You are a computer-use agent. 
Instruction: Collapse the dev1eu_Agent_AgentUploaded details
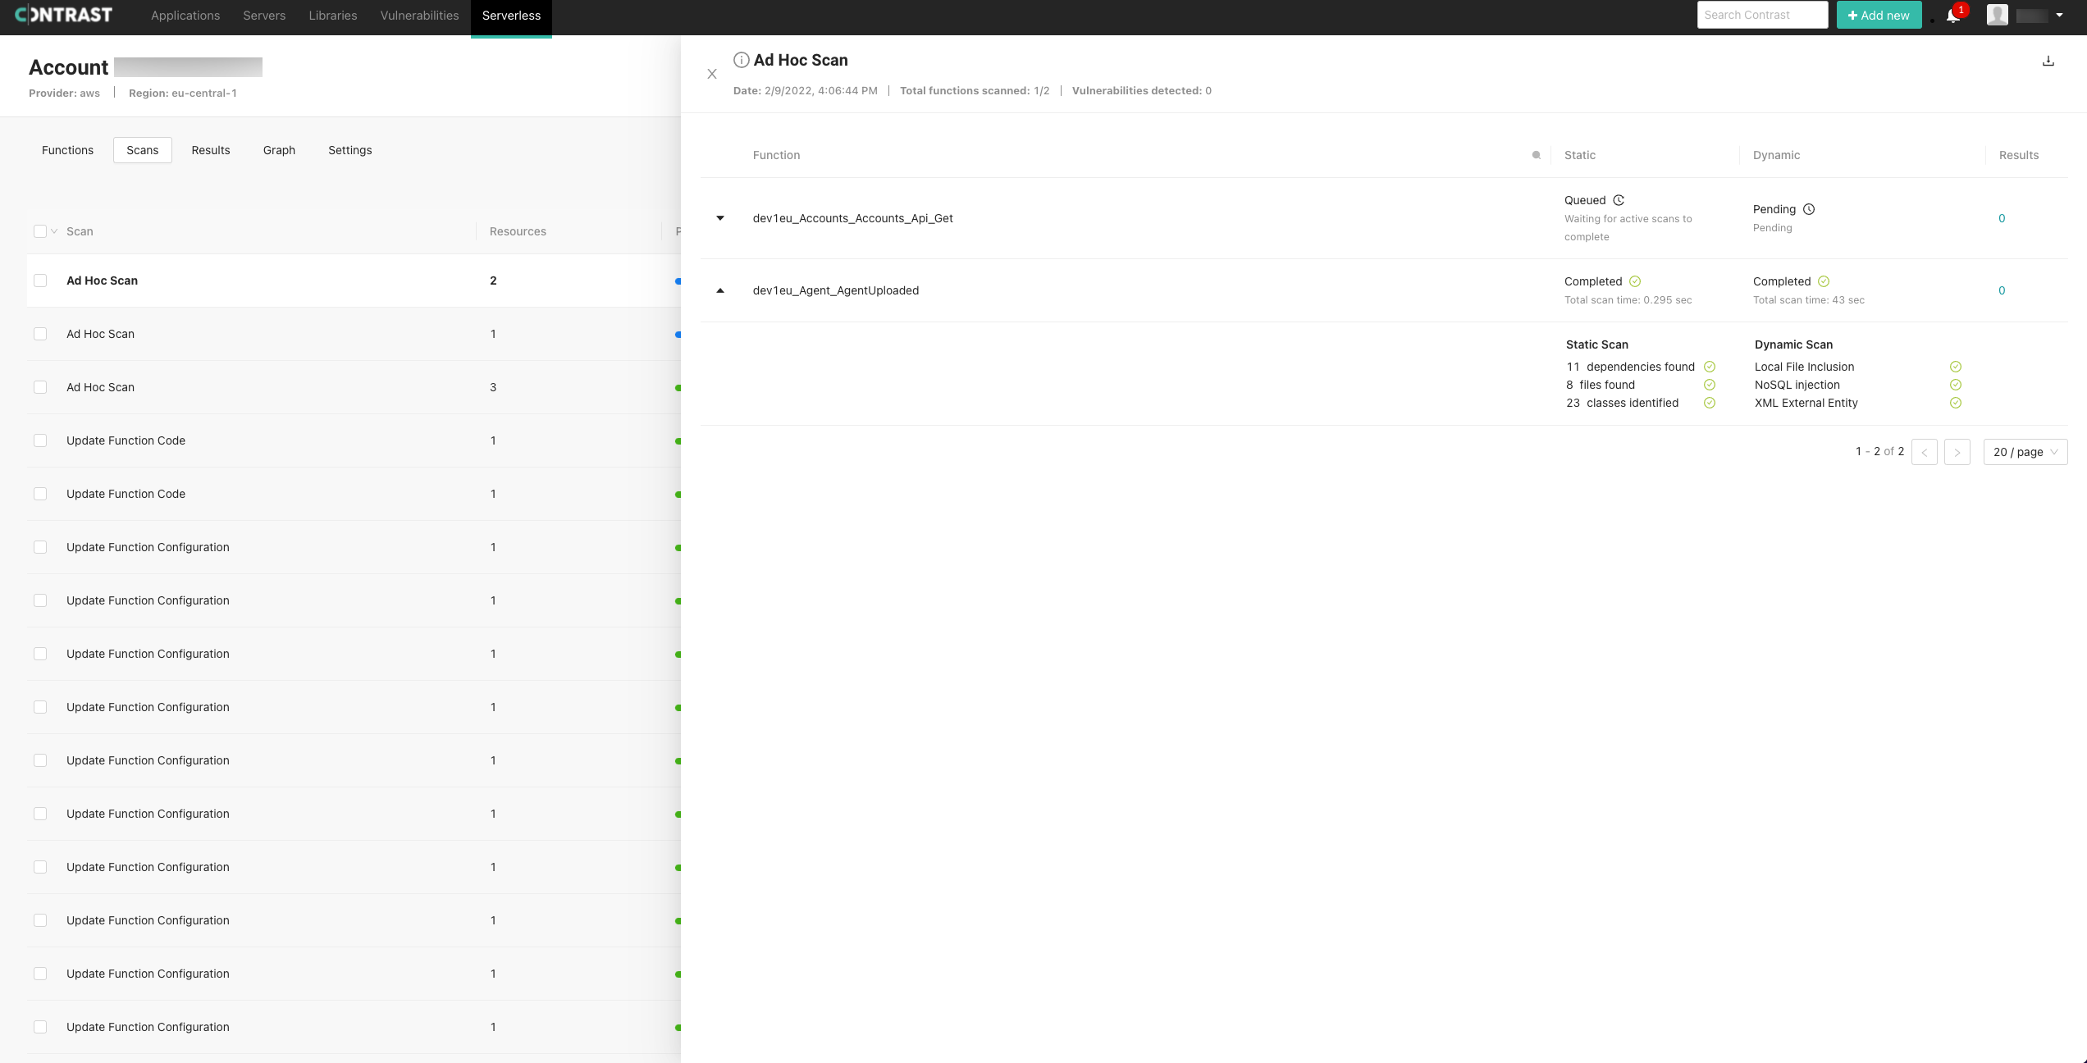pyautogui.click(x=720, y=290)
